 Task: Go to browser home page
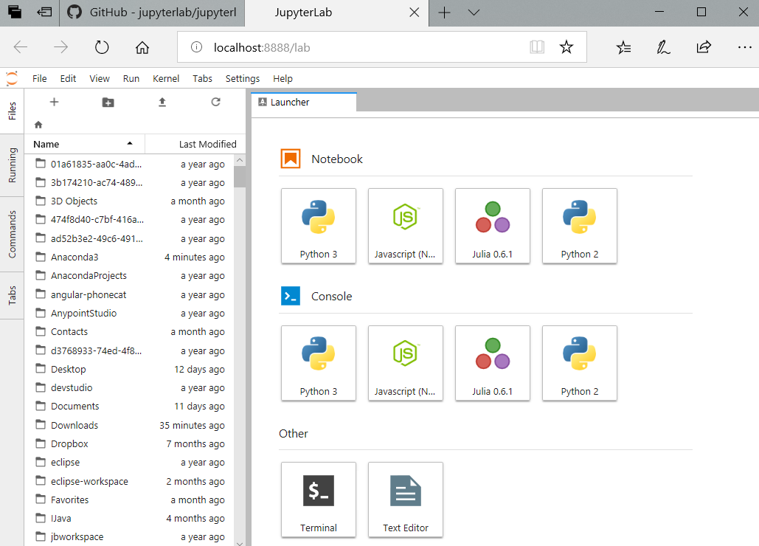point(142,47)
